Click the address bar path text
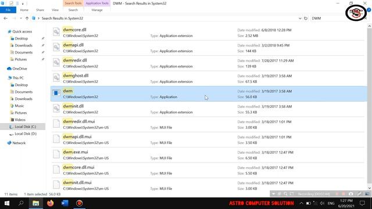This screenshot has height=209, width=372. click(x=62, y=18)
